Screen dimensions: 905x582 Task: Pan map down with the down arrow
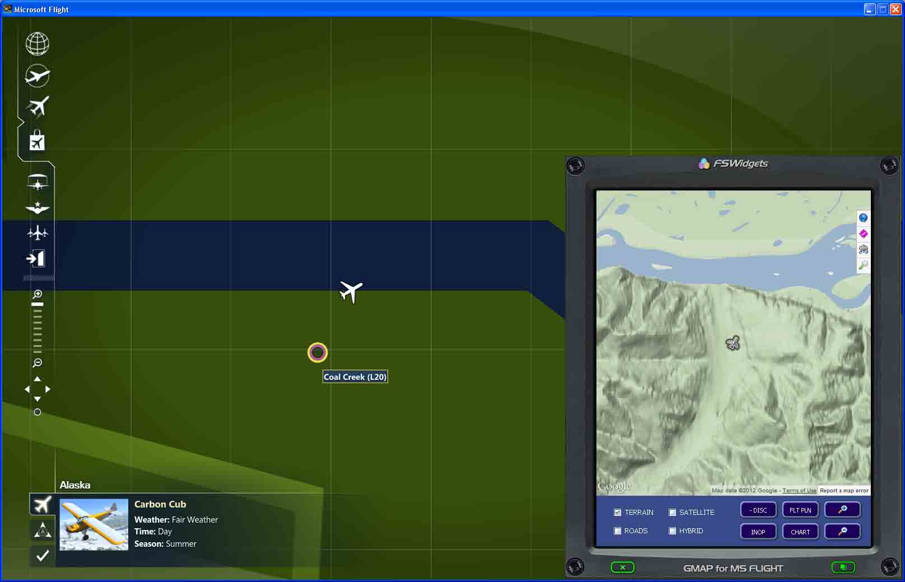coord(38,399)
